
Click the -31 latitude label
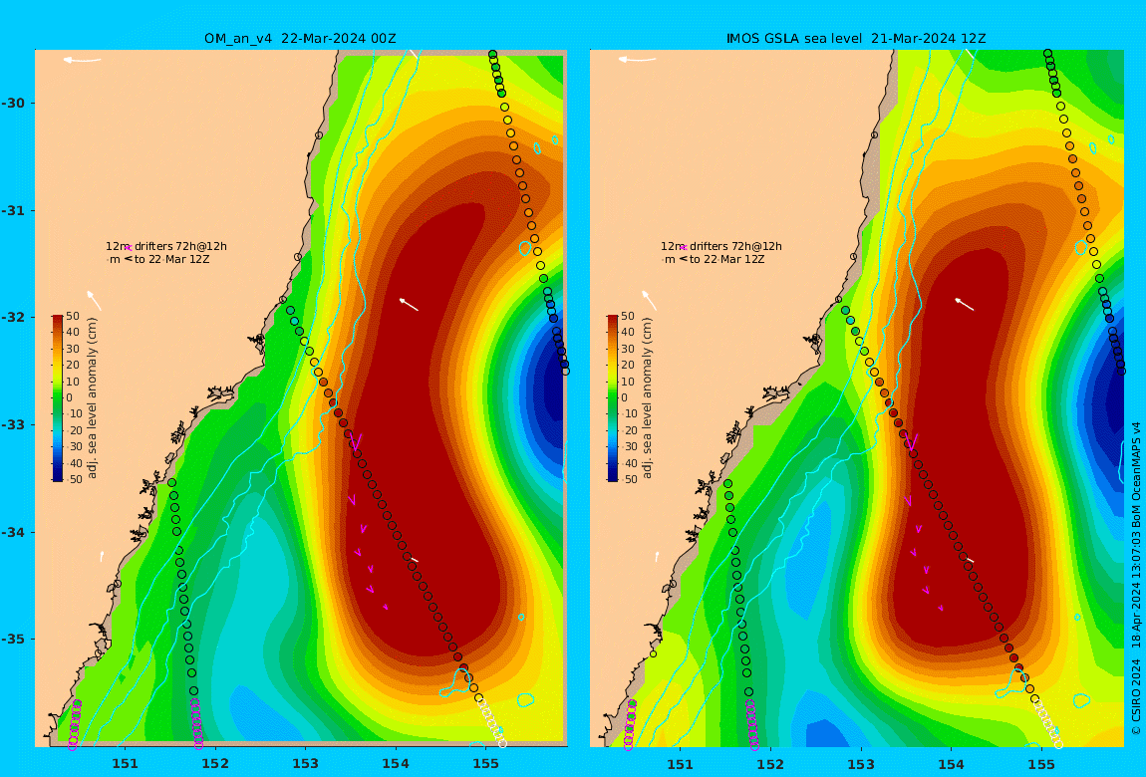point(12,210)
